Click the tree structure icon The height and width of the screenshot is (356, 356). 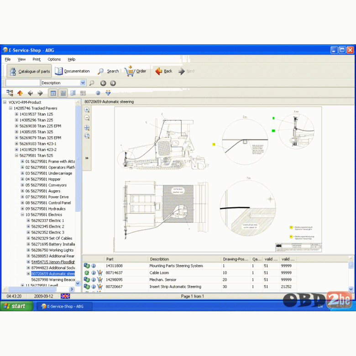[10, 93]
